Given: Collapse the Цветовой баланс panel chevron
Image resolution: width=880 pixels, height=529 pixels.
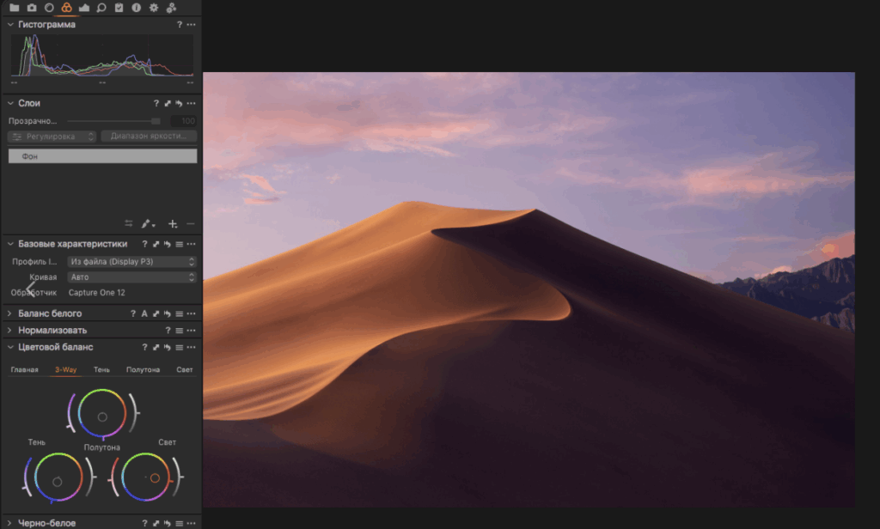Looking at the screenshot, I should [x=10, y=347].
